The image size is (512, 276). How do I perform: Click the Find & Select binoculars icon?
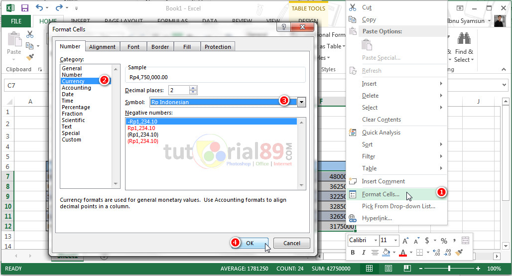pos(464,38)
